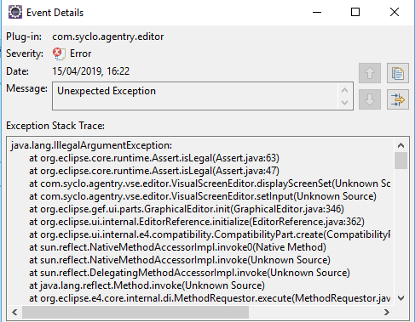Click the stack trace vertical scrollbar thumb
This screenshot has width=415, height=322.
[x=401, y=161]
